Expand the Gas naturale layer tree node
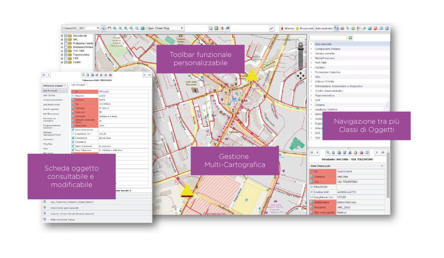Screen dimensions: 444x258 click(x=62, y=36)
